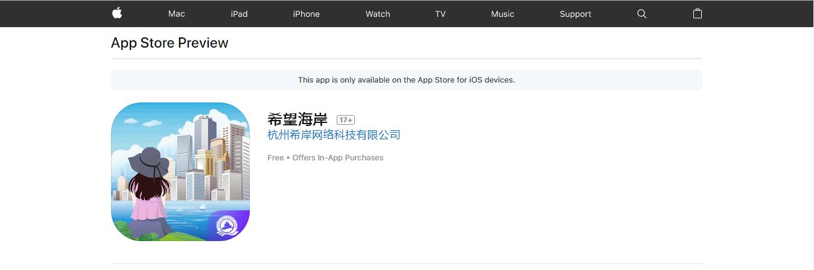Viewport: 814px width, 270px height.
Task: Go to the iPad section
Action: [239, 14]
